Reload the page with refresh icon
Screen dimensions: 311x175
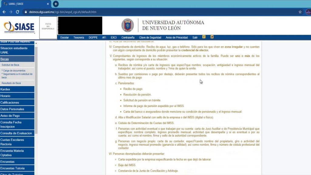click(17, 12)
